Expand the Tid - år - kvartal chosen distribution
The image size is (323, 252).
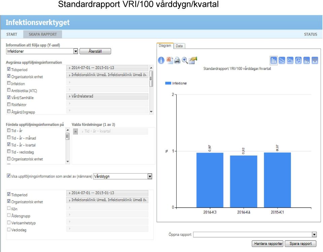click(113, 131)
